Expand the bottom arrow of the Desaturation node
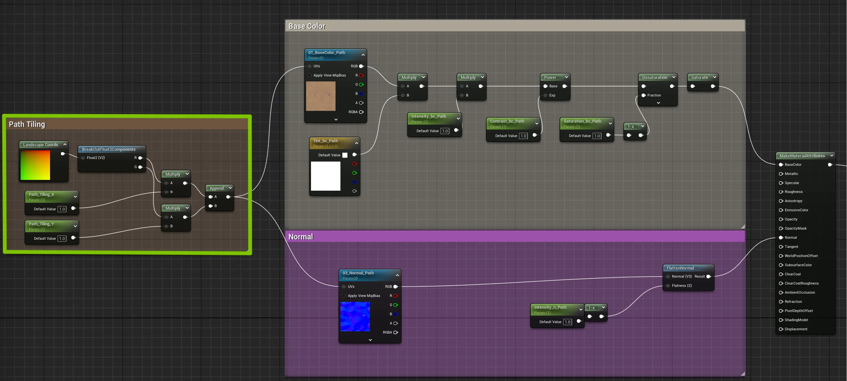 tap(658, 103)
